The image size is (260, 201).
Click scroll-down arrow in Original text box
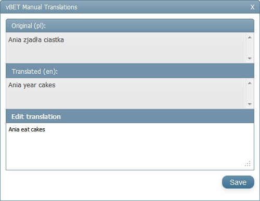(250, 59)
